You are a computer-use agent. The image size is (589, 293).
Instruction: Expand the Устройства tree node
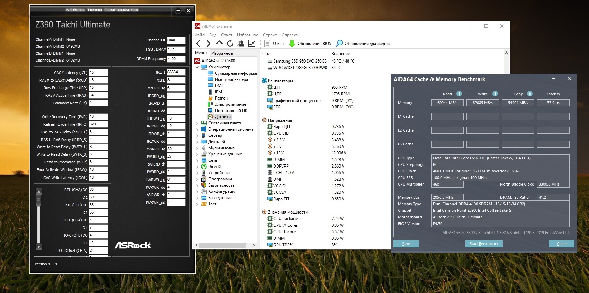pos(197,173)
